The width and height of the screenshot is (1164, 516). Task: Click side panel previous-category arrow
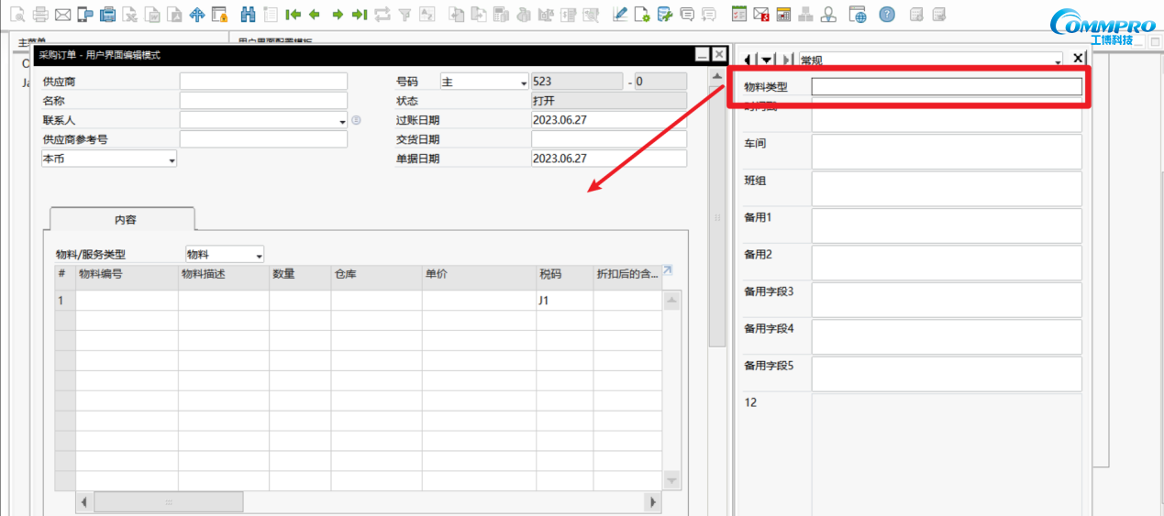click(748, 60)
